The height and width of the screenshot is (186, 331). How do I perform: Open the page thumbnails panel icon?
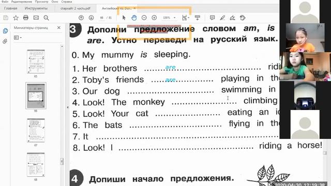pyautogui.click(x=5, y=31)
